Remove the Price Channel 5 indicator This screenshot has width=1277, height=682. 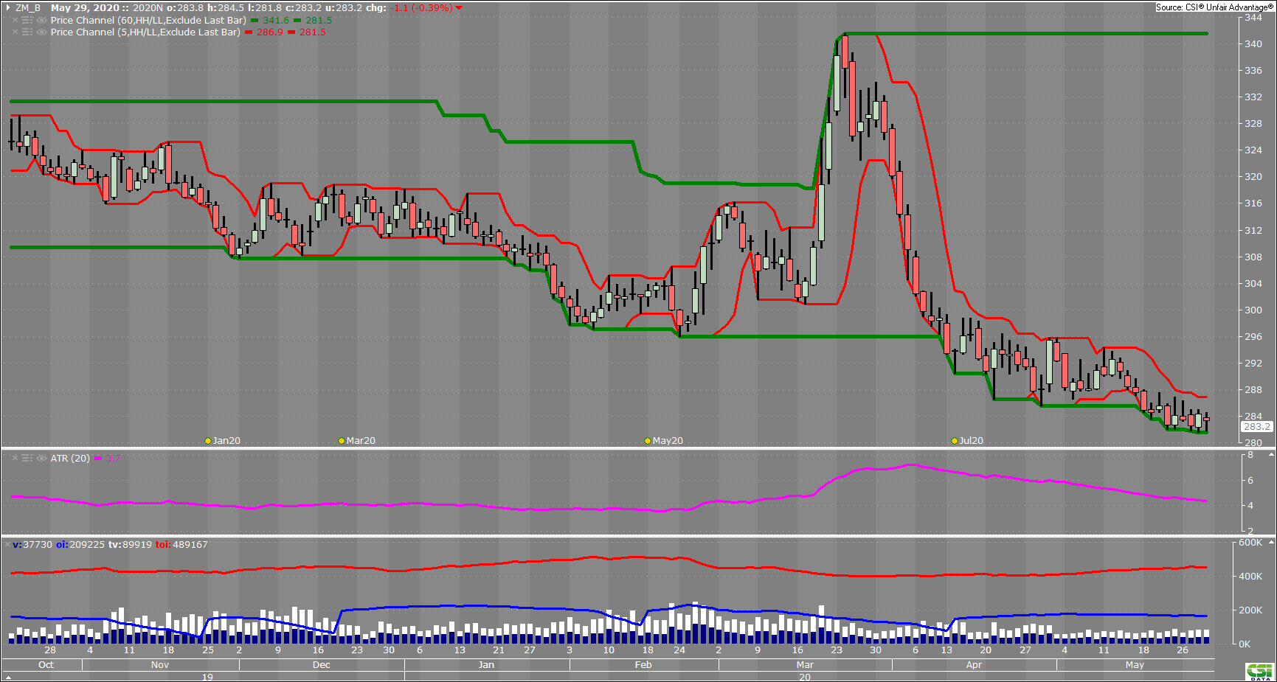tap(15, 32)
